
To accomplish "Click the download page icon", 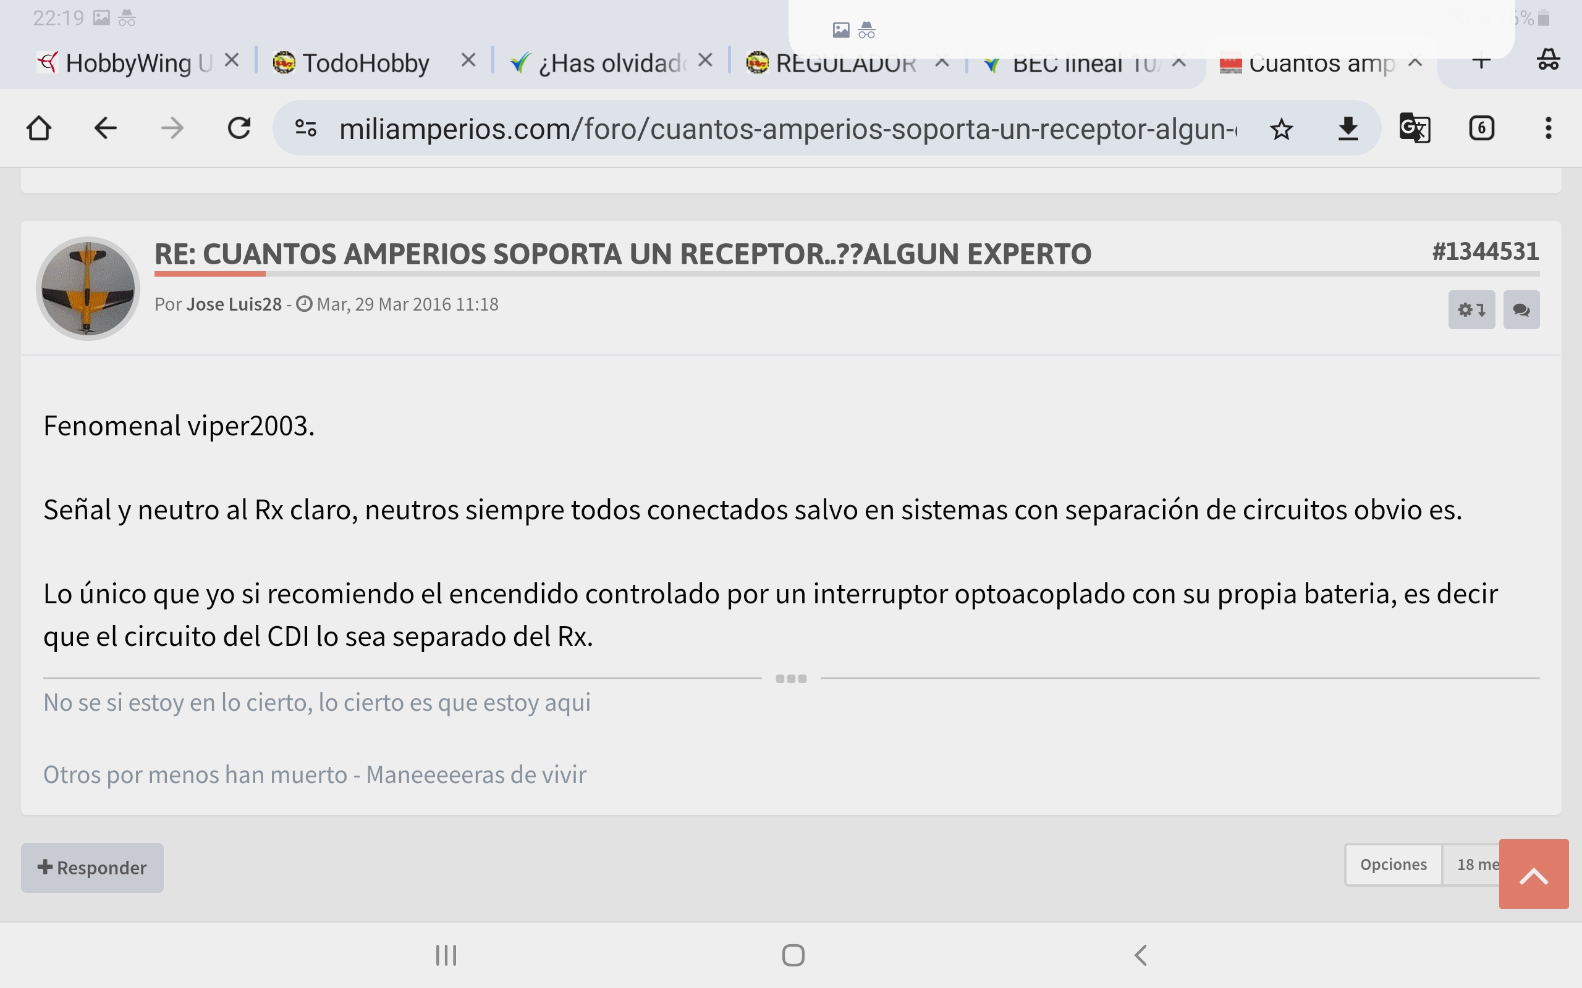I will pyautogui.click(x=1348, y=128).
